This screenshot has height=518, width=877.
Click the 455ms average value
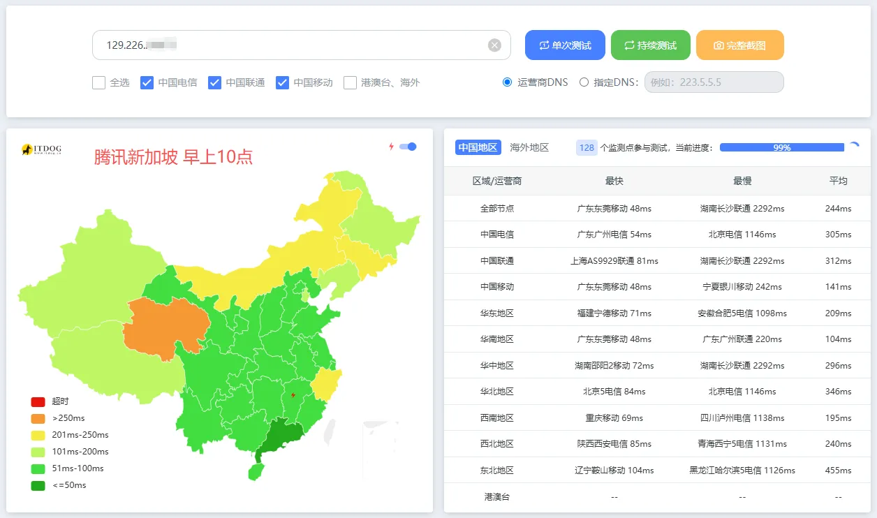(838, 471)
